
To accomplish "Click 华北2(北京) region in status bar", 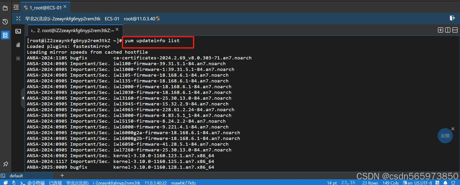I will click(77, 183).
